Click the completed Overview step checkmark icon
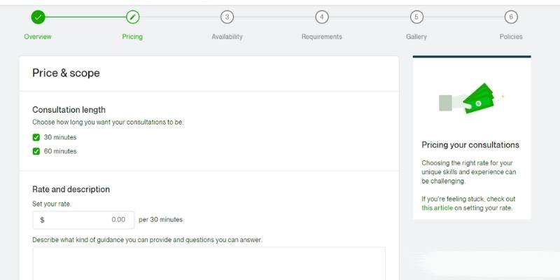Image resolution: width=560 pixels, height=280 pixels. pos(38,17)
